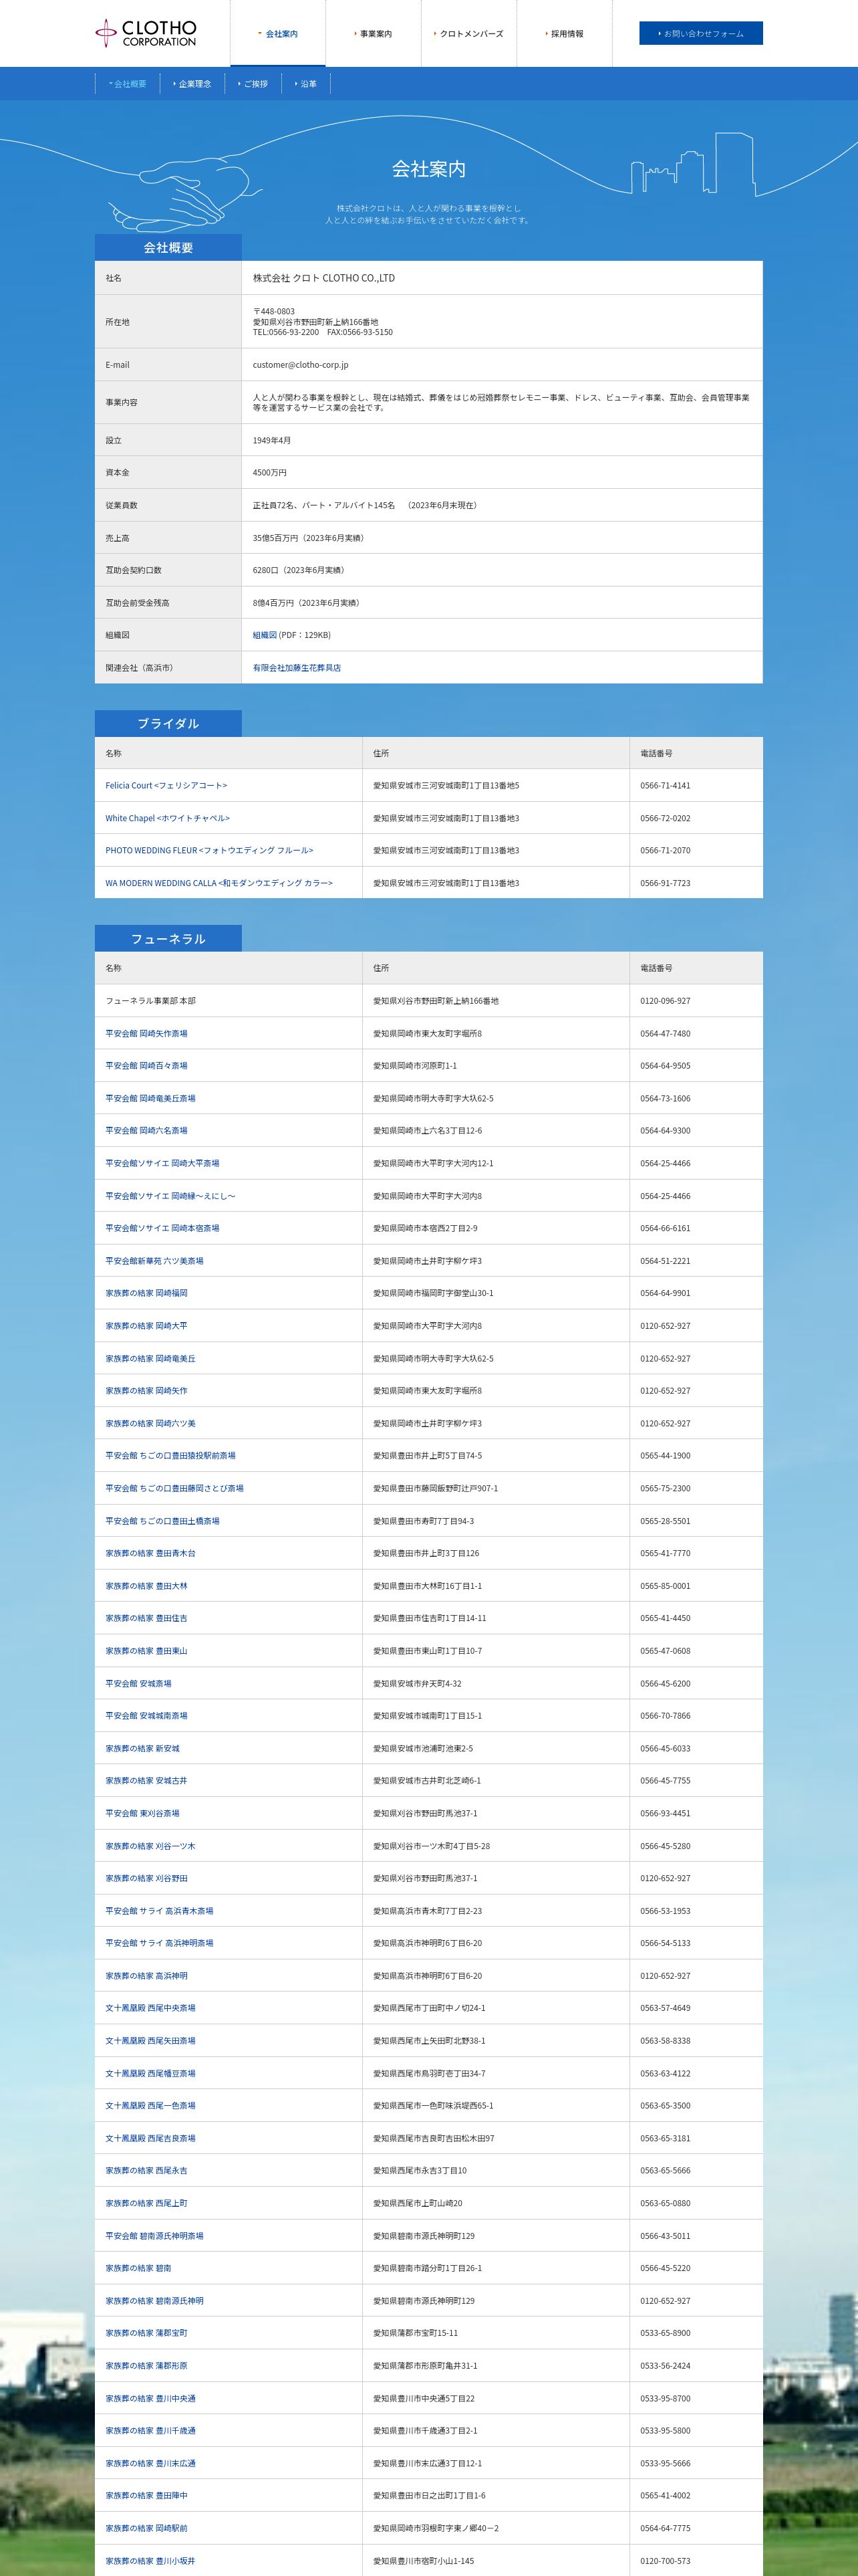Open the WA MODERN WEDDING CALLA link
Viewport: 858px width, 2576px height.
219,883
